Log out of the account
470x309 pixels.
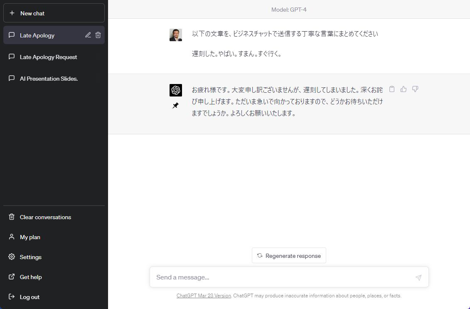[x=30, y=297]
